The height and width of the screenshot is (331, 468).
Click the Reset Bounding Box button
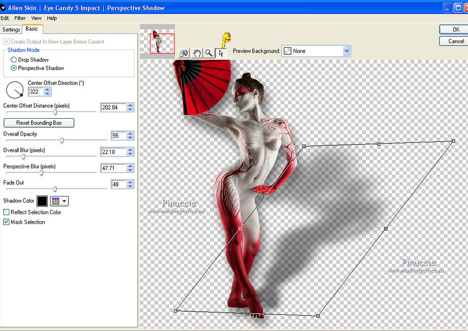(x=39, y=123)
